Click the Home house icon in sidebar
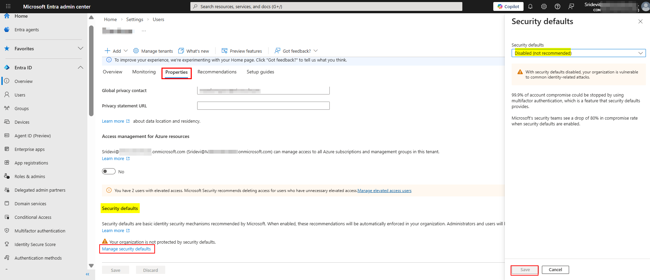 point(7,16)
